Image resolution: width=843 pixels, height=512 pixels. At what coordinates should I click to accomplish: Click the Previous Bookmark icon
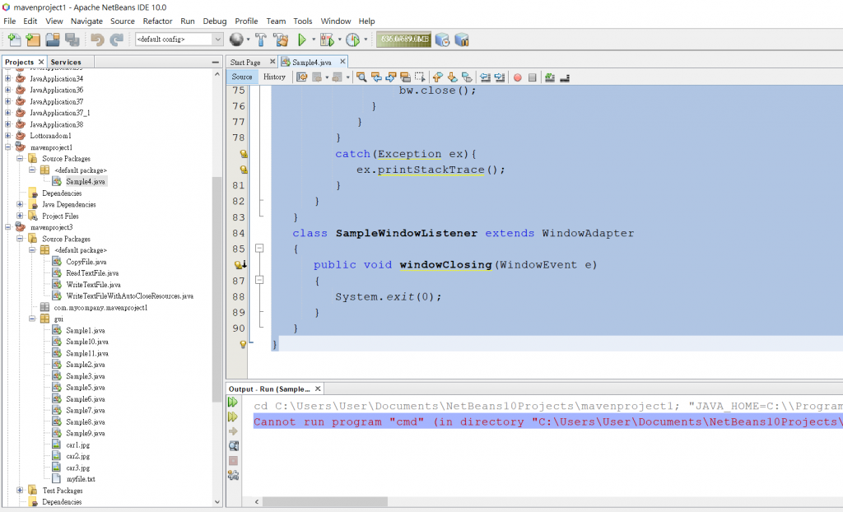(438, 77)
